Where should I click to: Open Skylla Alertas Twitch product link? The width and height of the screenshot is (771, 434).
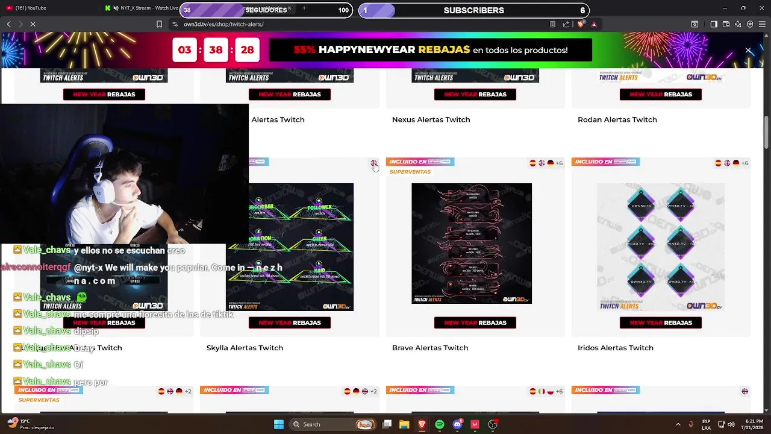point(245,348)
